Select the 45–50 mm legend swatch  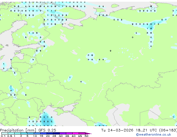[82, 133]
